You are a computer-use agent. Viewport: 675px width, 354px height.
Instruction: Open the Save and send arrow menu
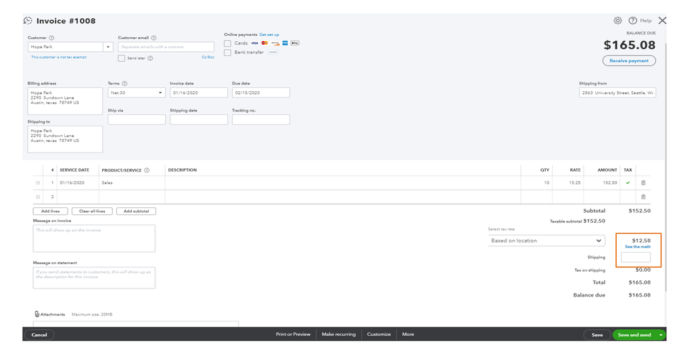(x=661, y=334)
